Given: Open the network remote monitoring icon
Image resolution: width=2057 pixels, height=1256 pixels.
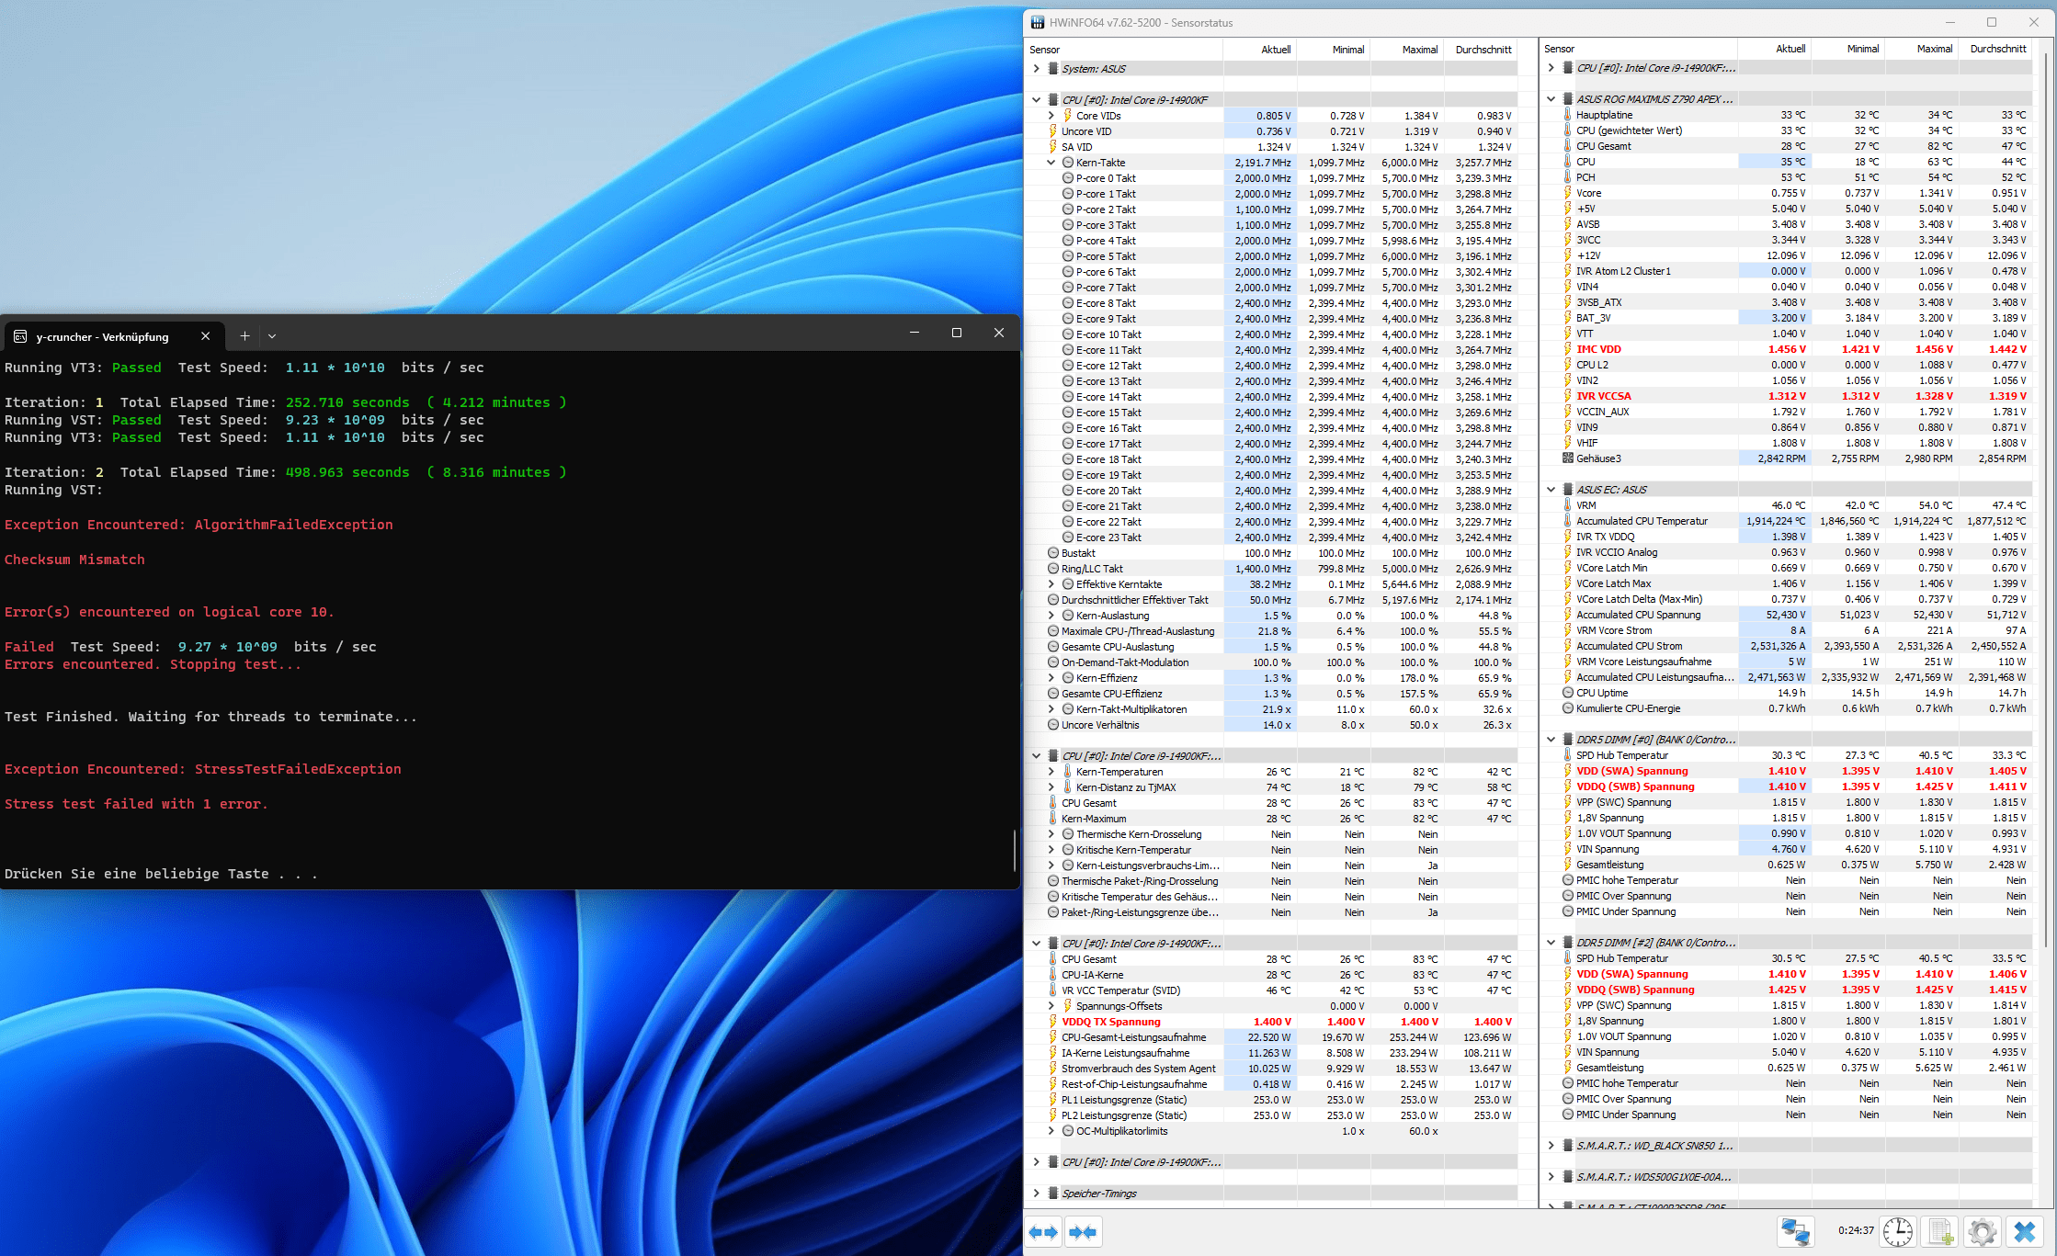Looking at the screenshot, I should click(1795, 1231).
